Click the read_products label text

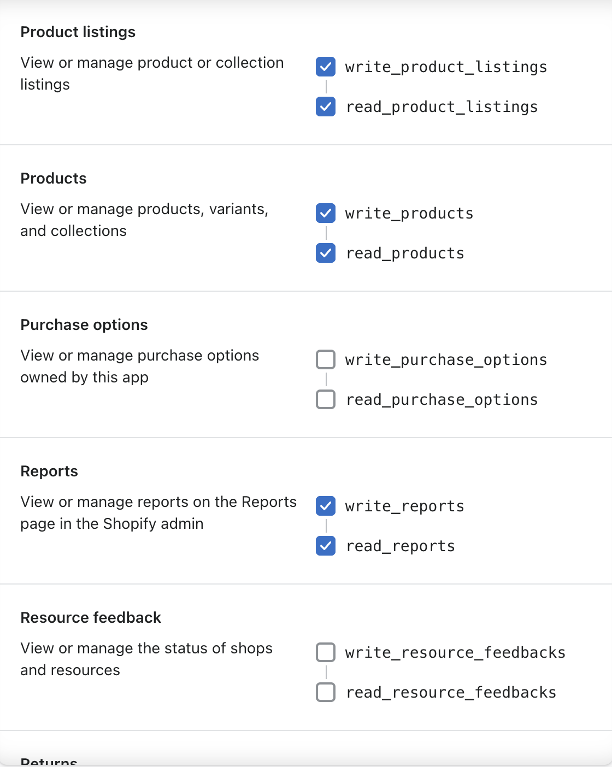pyautogui.click(x=405, y=253)
